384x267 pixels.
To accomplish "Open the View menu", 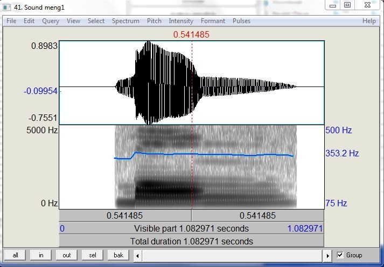I will (73, 21).
